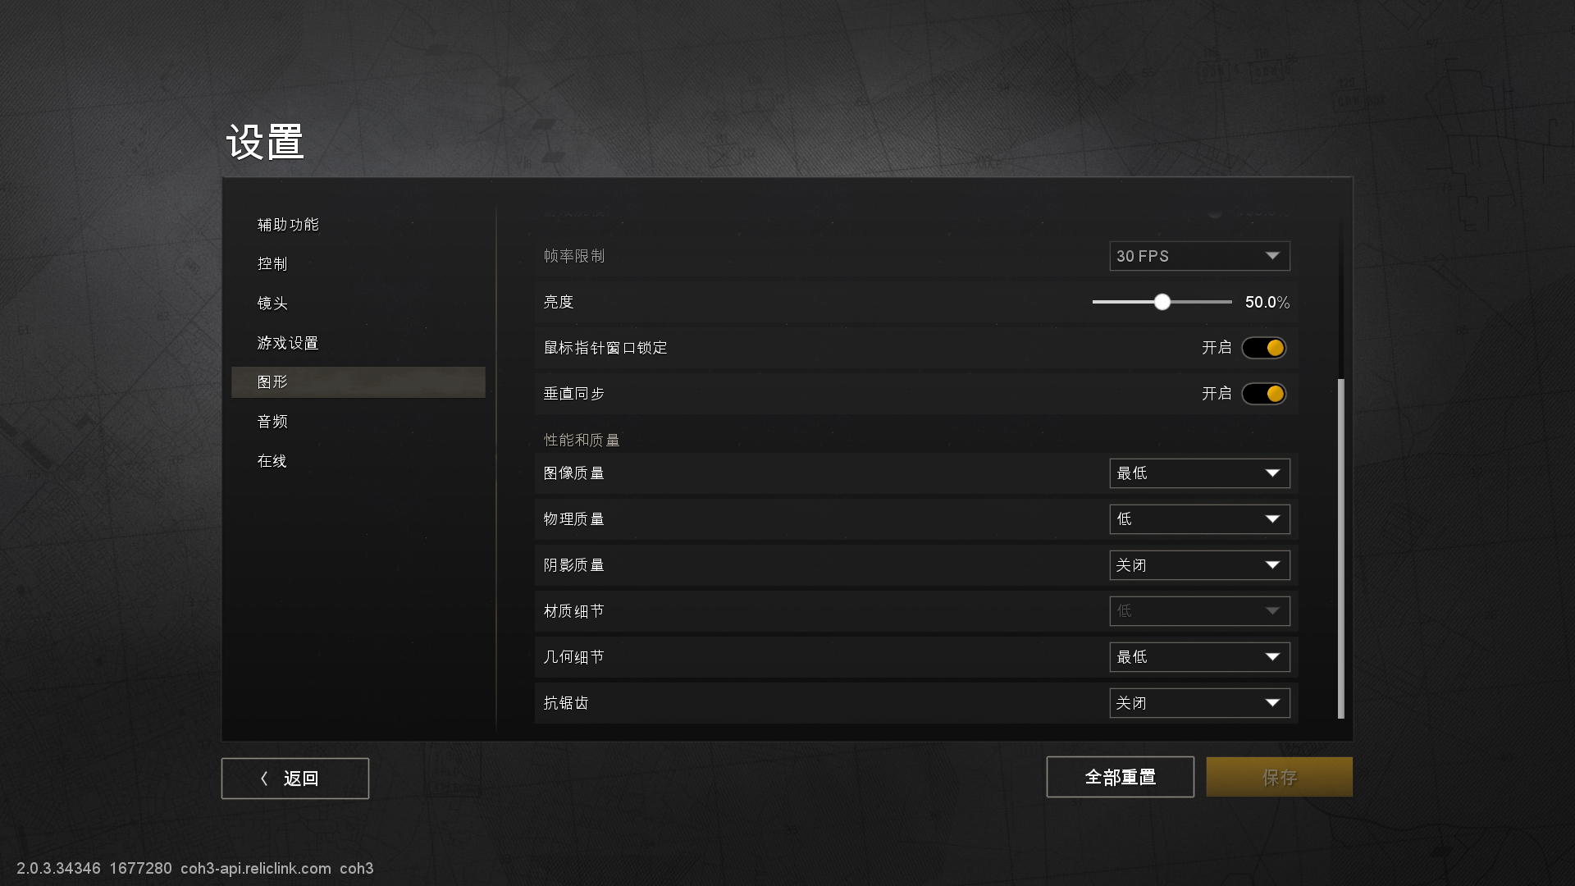Click the 亮度 brightness slider handle
The image size is (1575, 886).
coord(1162,302)
